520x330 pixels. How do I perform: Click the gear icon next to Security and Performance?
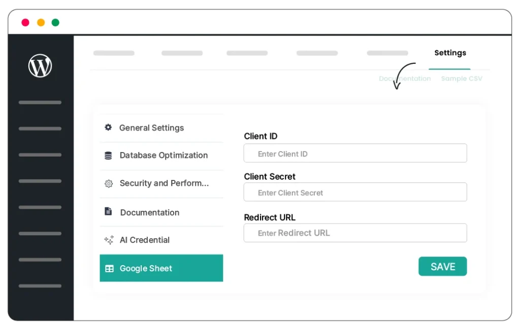coord(108,184)
